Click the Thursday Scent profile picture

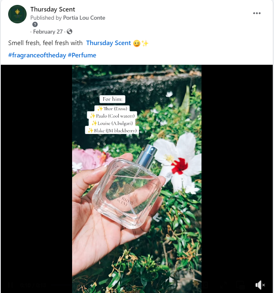(17, 14)
